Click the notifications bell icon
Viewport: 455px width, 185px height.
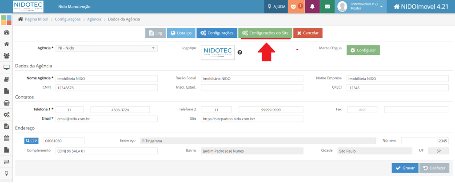coord(312,7)
